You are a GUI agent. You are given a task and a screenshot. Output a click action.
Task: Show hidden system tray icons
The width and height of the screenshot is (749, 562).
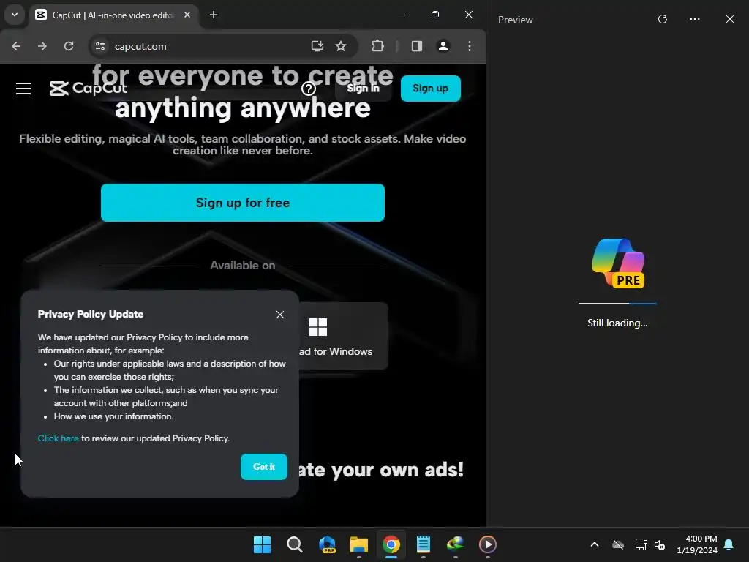(x=595, y=544)
